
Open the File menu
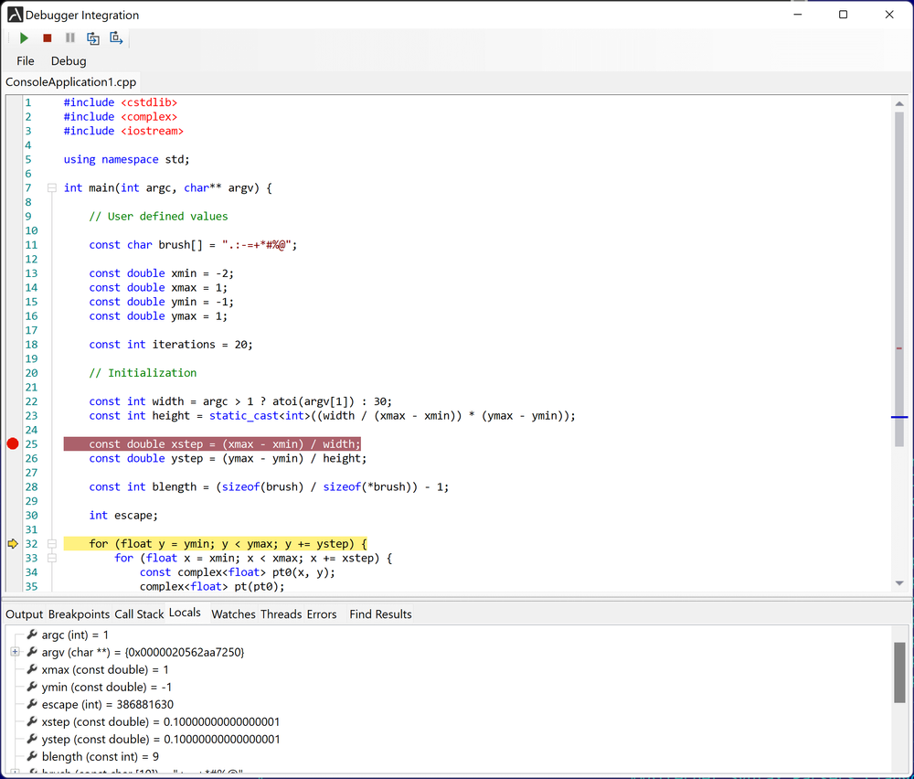25,60
